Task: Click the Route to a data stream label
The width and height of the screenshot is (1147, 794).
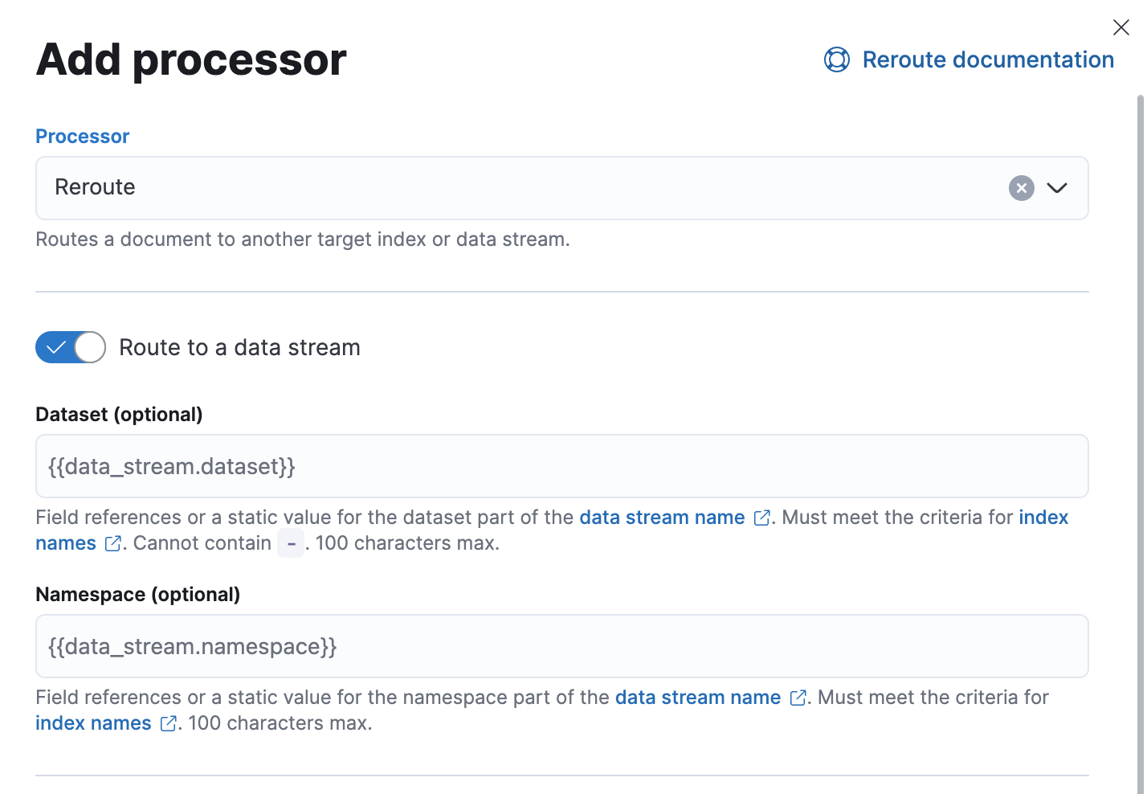Action: 239,347
